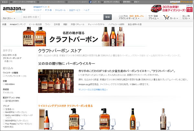194x131 pixels.
Task: Click the 詳細 link next to 配送オプション
Action: pos(18,98)
